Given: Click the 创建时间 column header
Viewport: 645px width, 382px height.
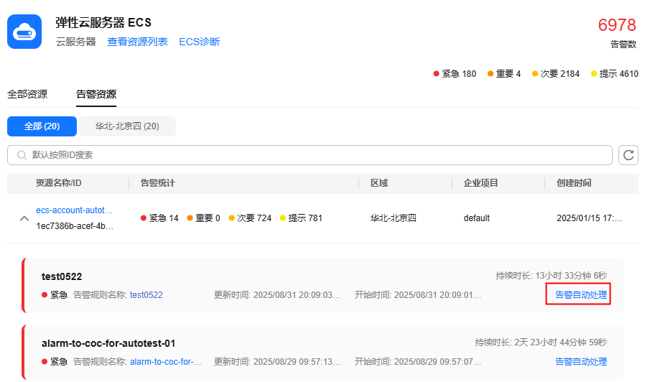Looking at the screenshot, I should pyautogui.click(x=574, y=183).
